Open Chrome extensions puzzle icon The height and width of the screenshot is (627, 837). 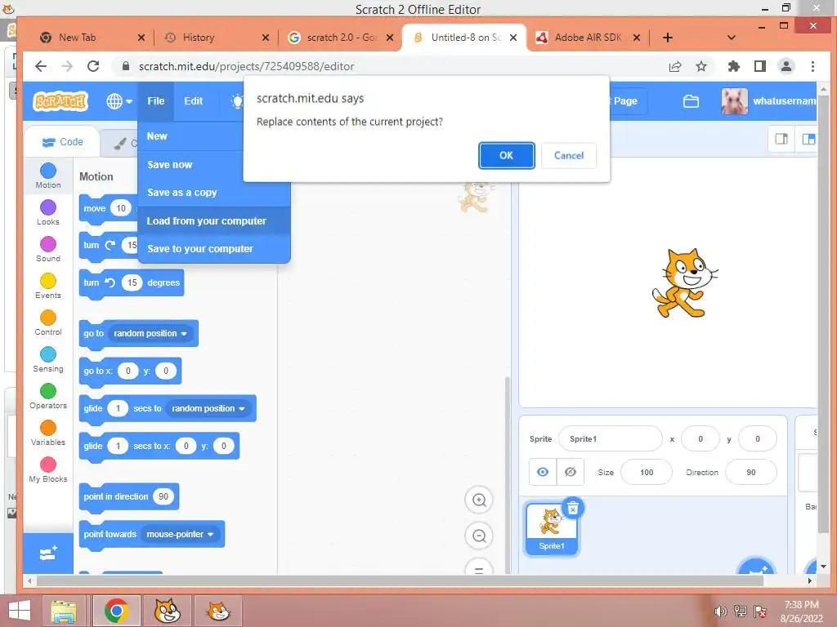pyautogui.click(x=733, y=66)
